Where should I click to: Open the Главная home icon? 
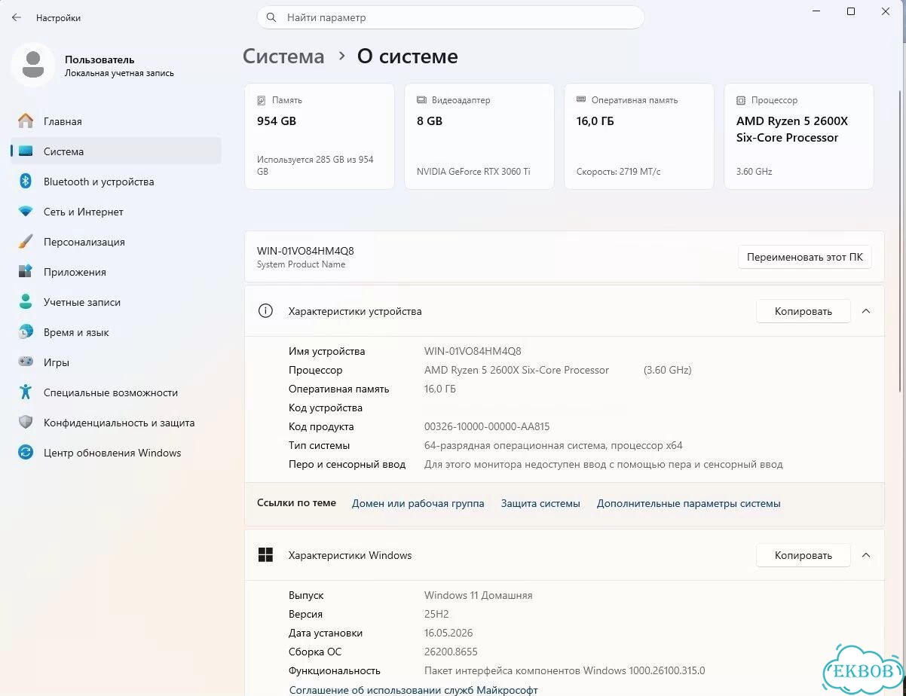tap(26, 121)
